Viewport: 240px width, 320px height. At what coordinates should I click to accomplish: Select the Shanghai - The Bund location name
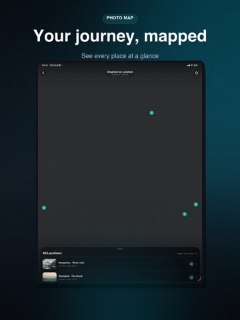(70, 276)
